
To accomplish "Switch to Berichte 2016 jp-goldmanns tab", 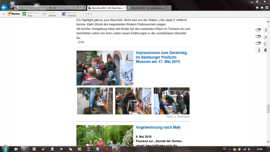I will [147, 8].
